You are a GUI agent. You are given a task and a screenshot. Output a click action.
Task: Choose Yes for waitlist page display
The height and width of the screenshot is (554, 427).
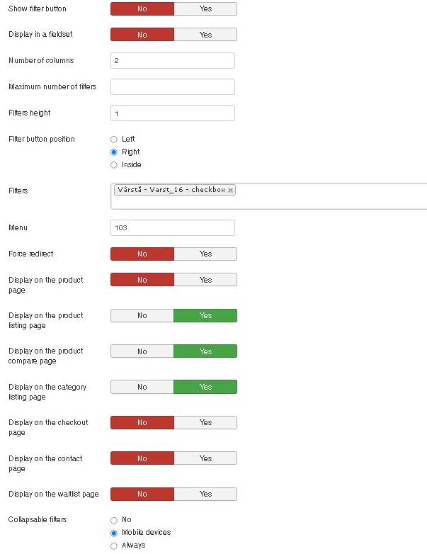click(205, 494)
